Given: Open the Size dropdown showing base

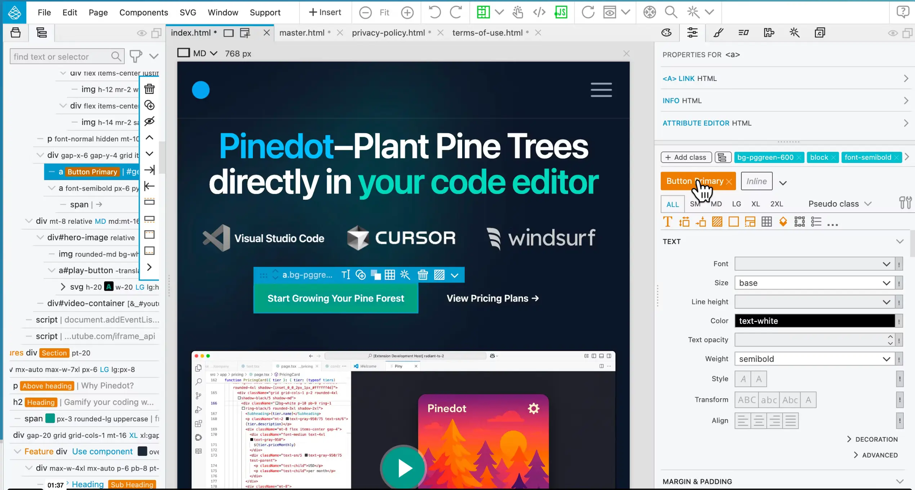Looking at the screenshot, I should 814,283.
